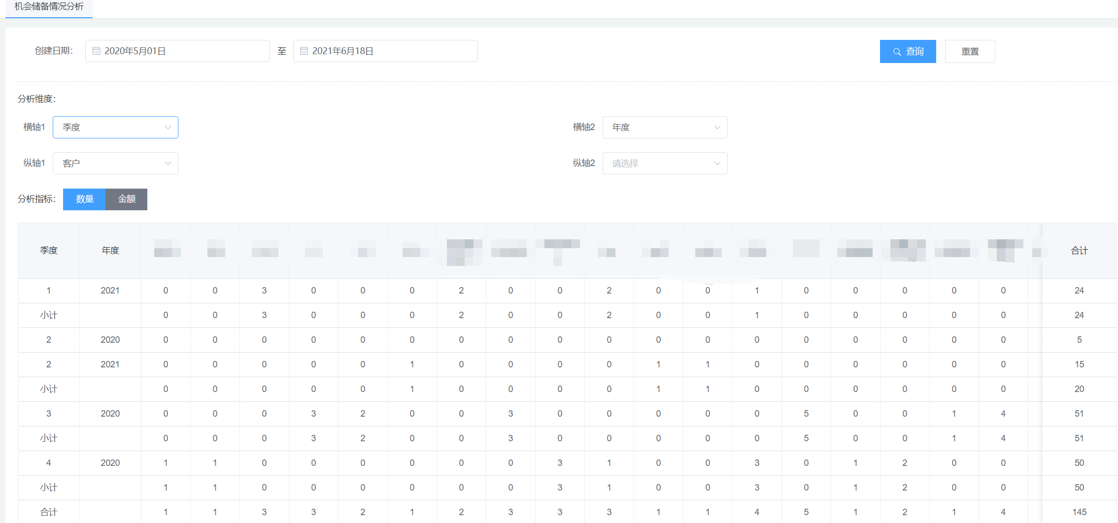The image size is (1118, 523).
Task: Expand the 纵轴1 客户 dropdown
Action: coord(115,163)
